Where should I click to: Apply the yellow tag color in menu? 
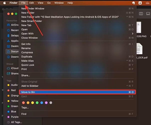32,103
